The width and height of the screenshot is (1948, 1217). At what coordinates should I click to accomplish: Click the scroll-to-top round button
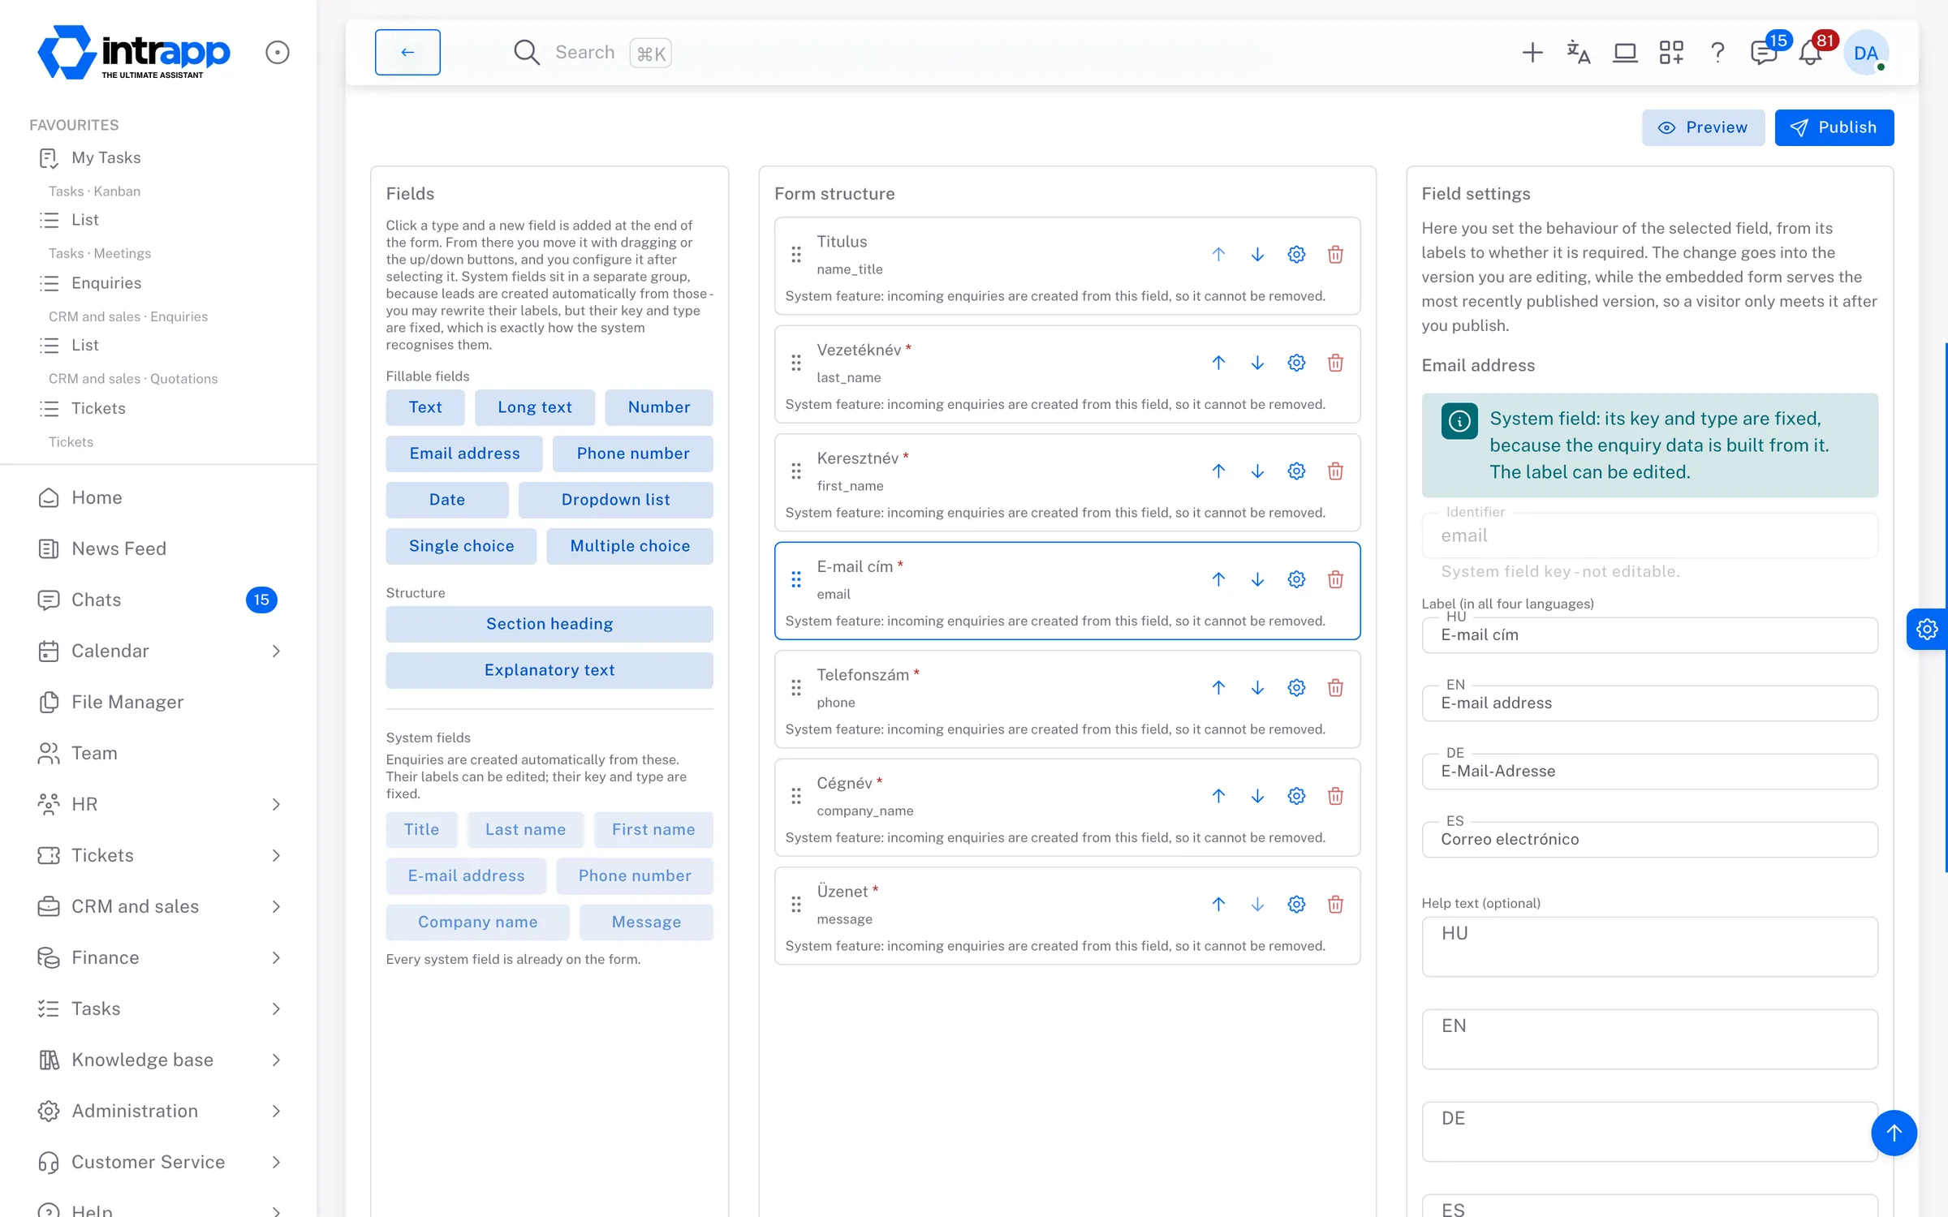(x=1894, y=1133)
